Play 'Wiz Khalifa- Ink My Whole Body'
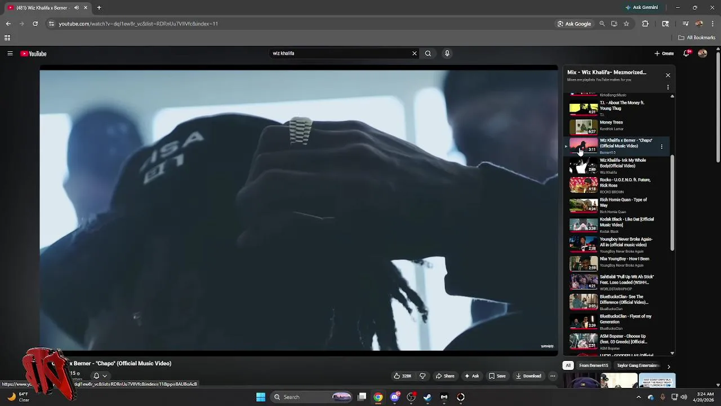Screen dimensions: 721x406 [x=618, y=166]
